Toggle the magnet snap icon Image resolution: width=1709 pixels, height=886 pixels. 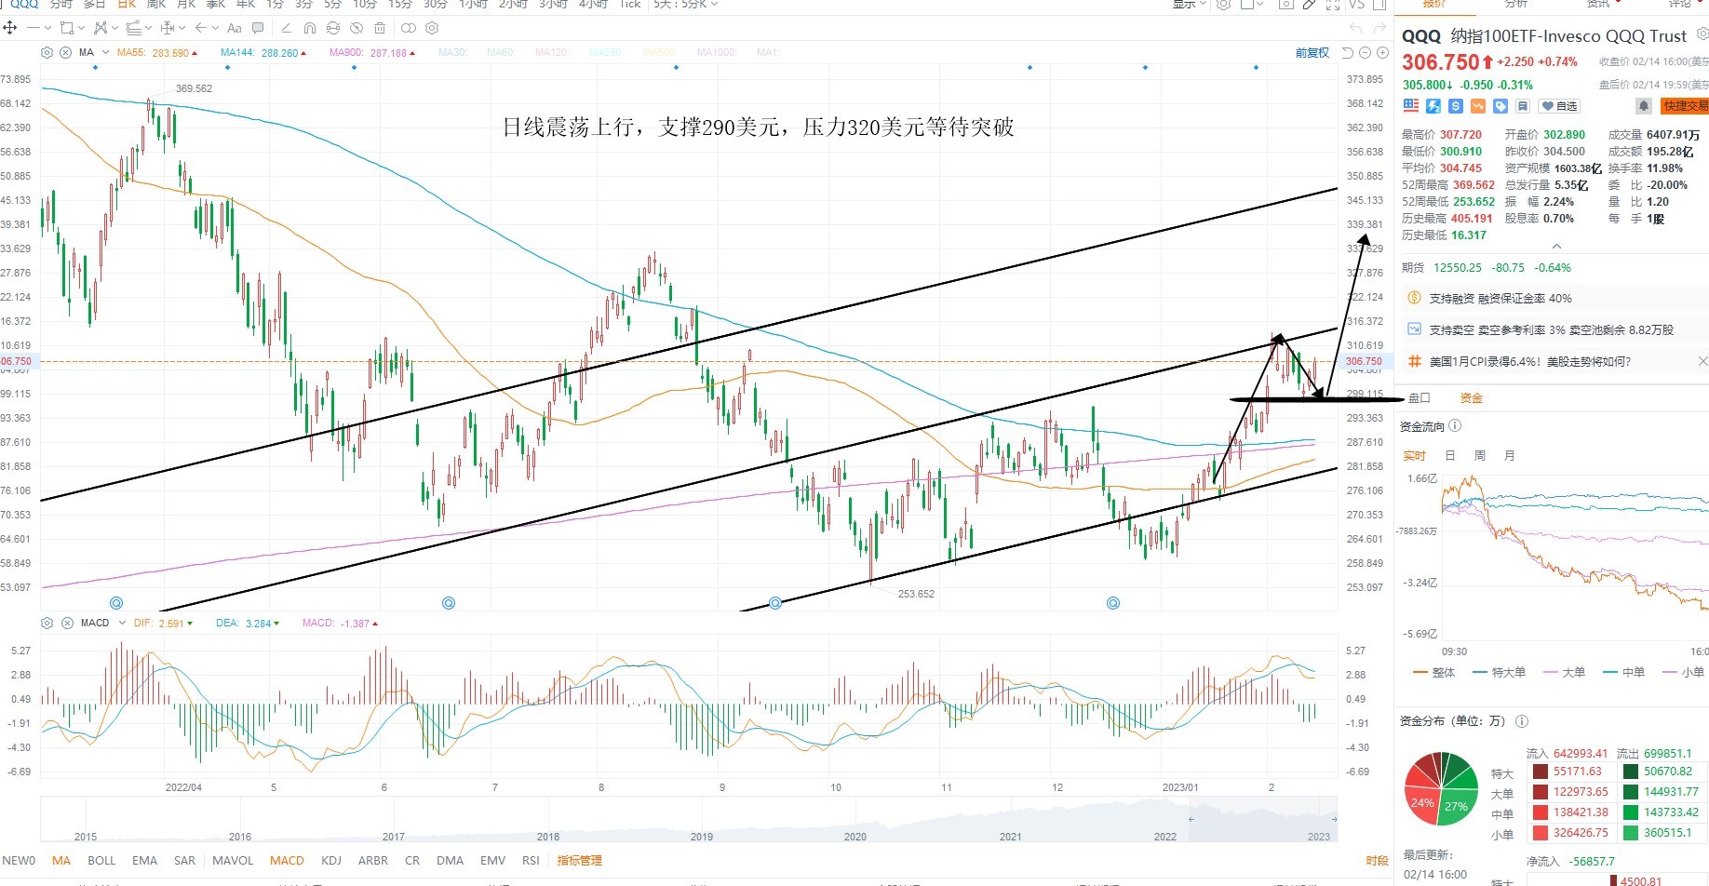pyautogui.click(x=310, y=28)
